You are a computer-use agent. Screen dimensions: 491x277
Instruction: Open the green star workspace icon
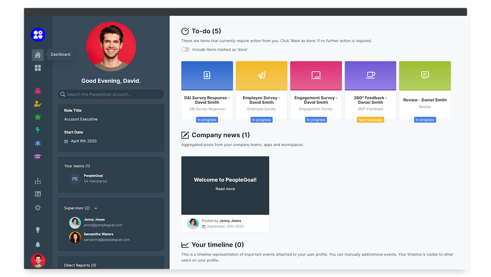(x=38, y=117)
